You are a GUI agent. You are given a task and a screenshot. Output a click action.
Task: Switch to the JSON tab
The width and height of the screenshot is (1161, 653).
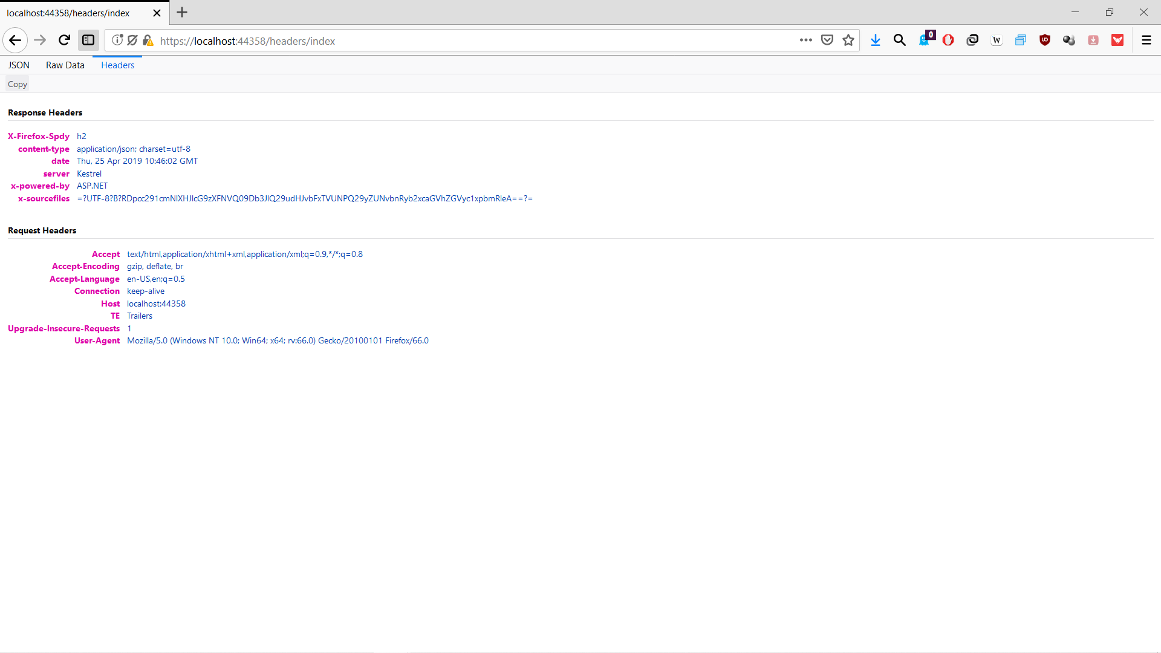click(19, 65)
